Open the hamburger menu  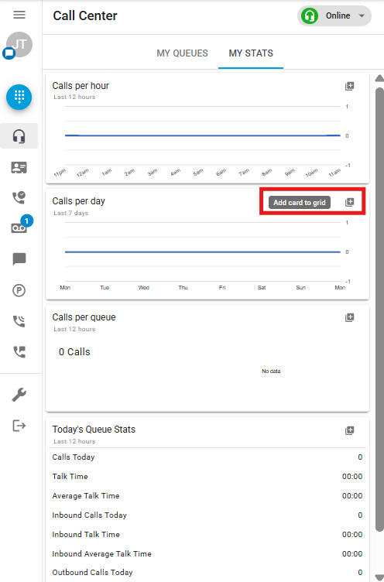pyautogui.click(x=19, y=15)
